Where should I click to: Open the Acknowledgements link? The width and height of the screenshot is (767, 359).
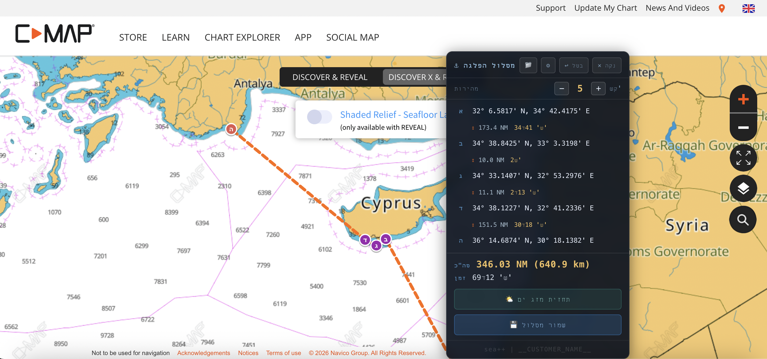(204, 353)
